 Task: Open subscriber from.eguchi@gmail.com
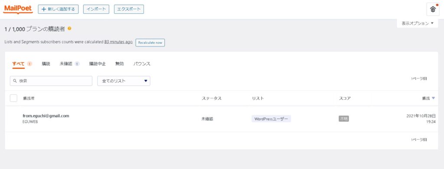pos(46,116)
